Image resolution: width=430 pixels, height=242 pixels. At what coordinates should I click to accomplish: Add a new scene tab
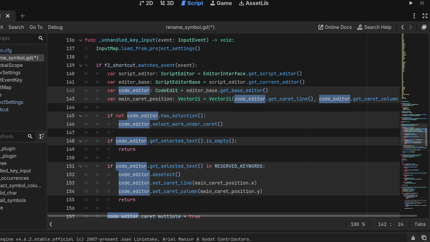23,16
